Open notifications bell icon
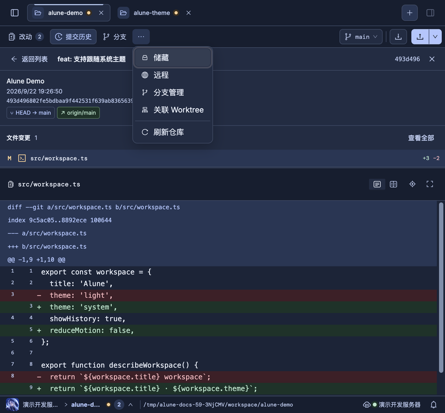445x413 pixels. 434,404
